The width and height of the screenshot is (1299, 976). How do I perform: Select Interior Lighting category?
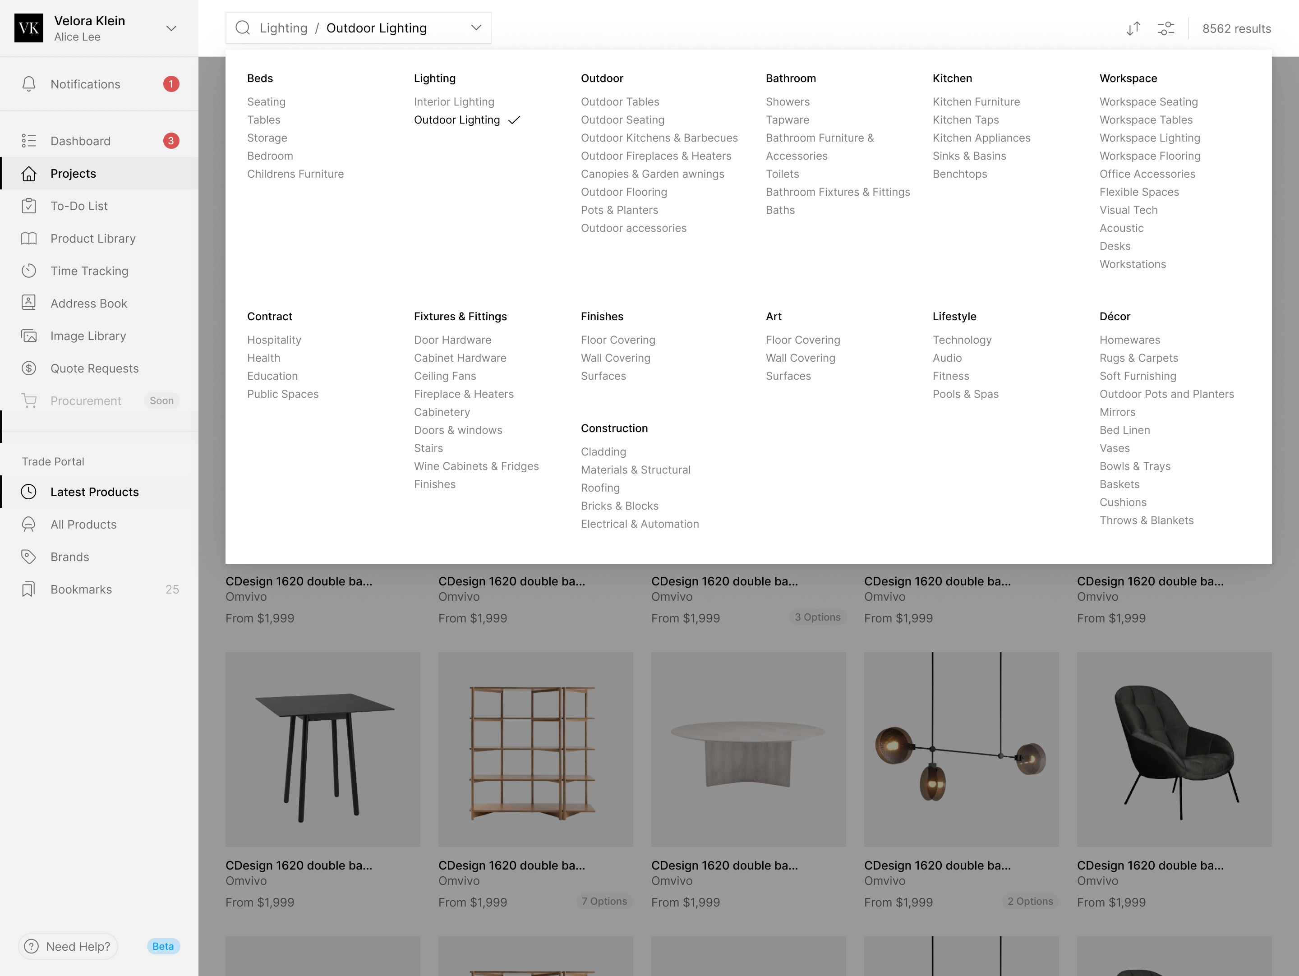click(454, 101)
